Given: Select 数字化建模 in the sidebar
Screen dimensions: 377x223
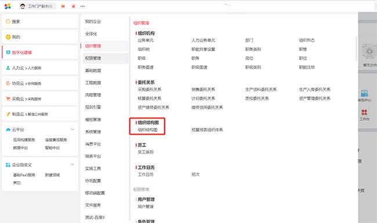Looking at the screenshot, I should [x=40, y=52].
